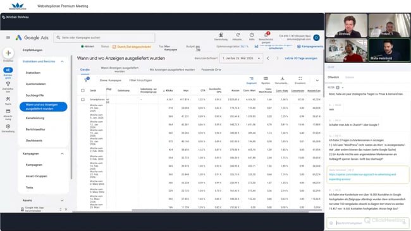This screenshot has height=231, width=411.
Task: Open Suchbegriffe in sidebar
Action: tap(35, 95)
